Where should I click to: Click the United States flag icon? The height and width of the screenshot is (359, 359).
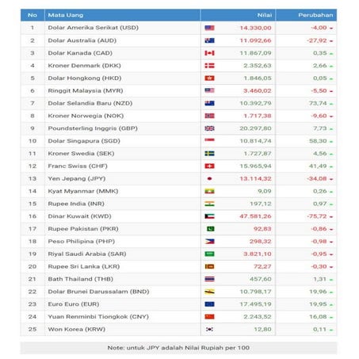click(x=209, y=28)
